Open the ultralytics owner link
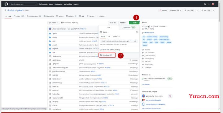223x113 pixels. click(x=11, y=10)
